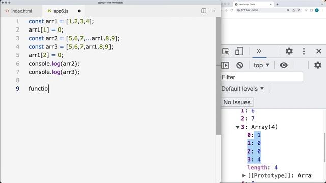Image resolution: width=326 pixels, height=183 pixels.
Task: Open the top JavaScript context dropdown
Action: coord(261,65)
